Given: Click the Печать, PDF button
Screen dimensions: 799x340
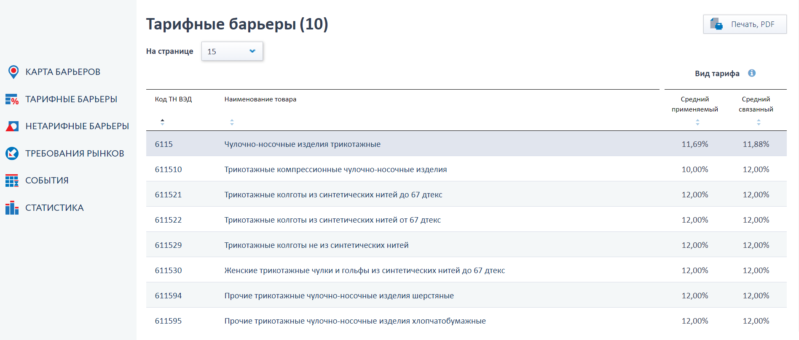Looking at the screenshot, I should coord(745,24).
